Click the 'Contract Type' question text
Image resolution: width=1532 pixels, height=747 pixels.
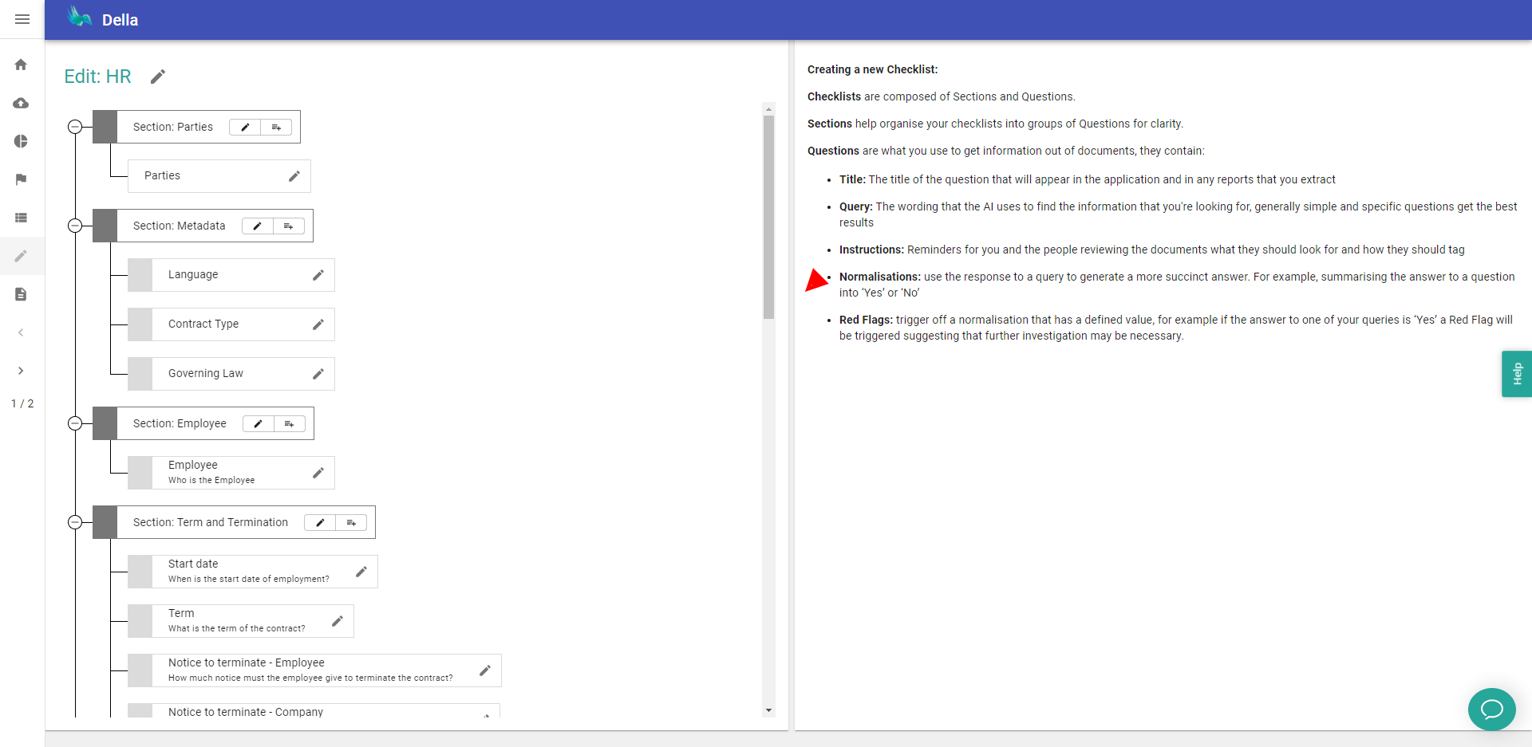(x=203, y=324)
